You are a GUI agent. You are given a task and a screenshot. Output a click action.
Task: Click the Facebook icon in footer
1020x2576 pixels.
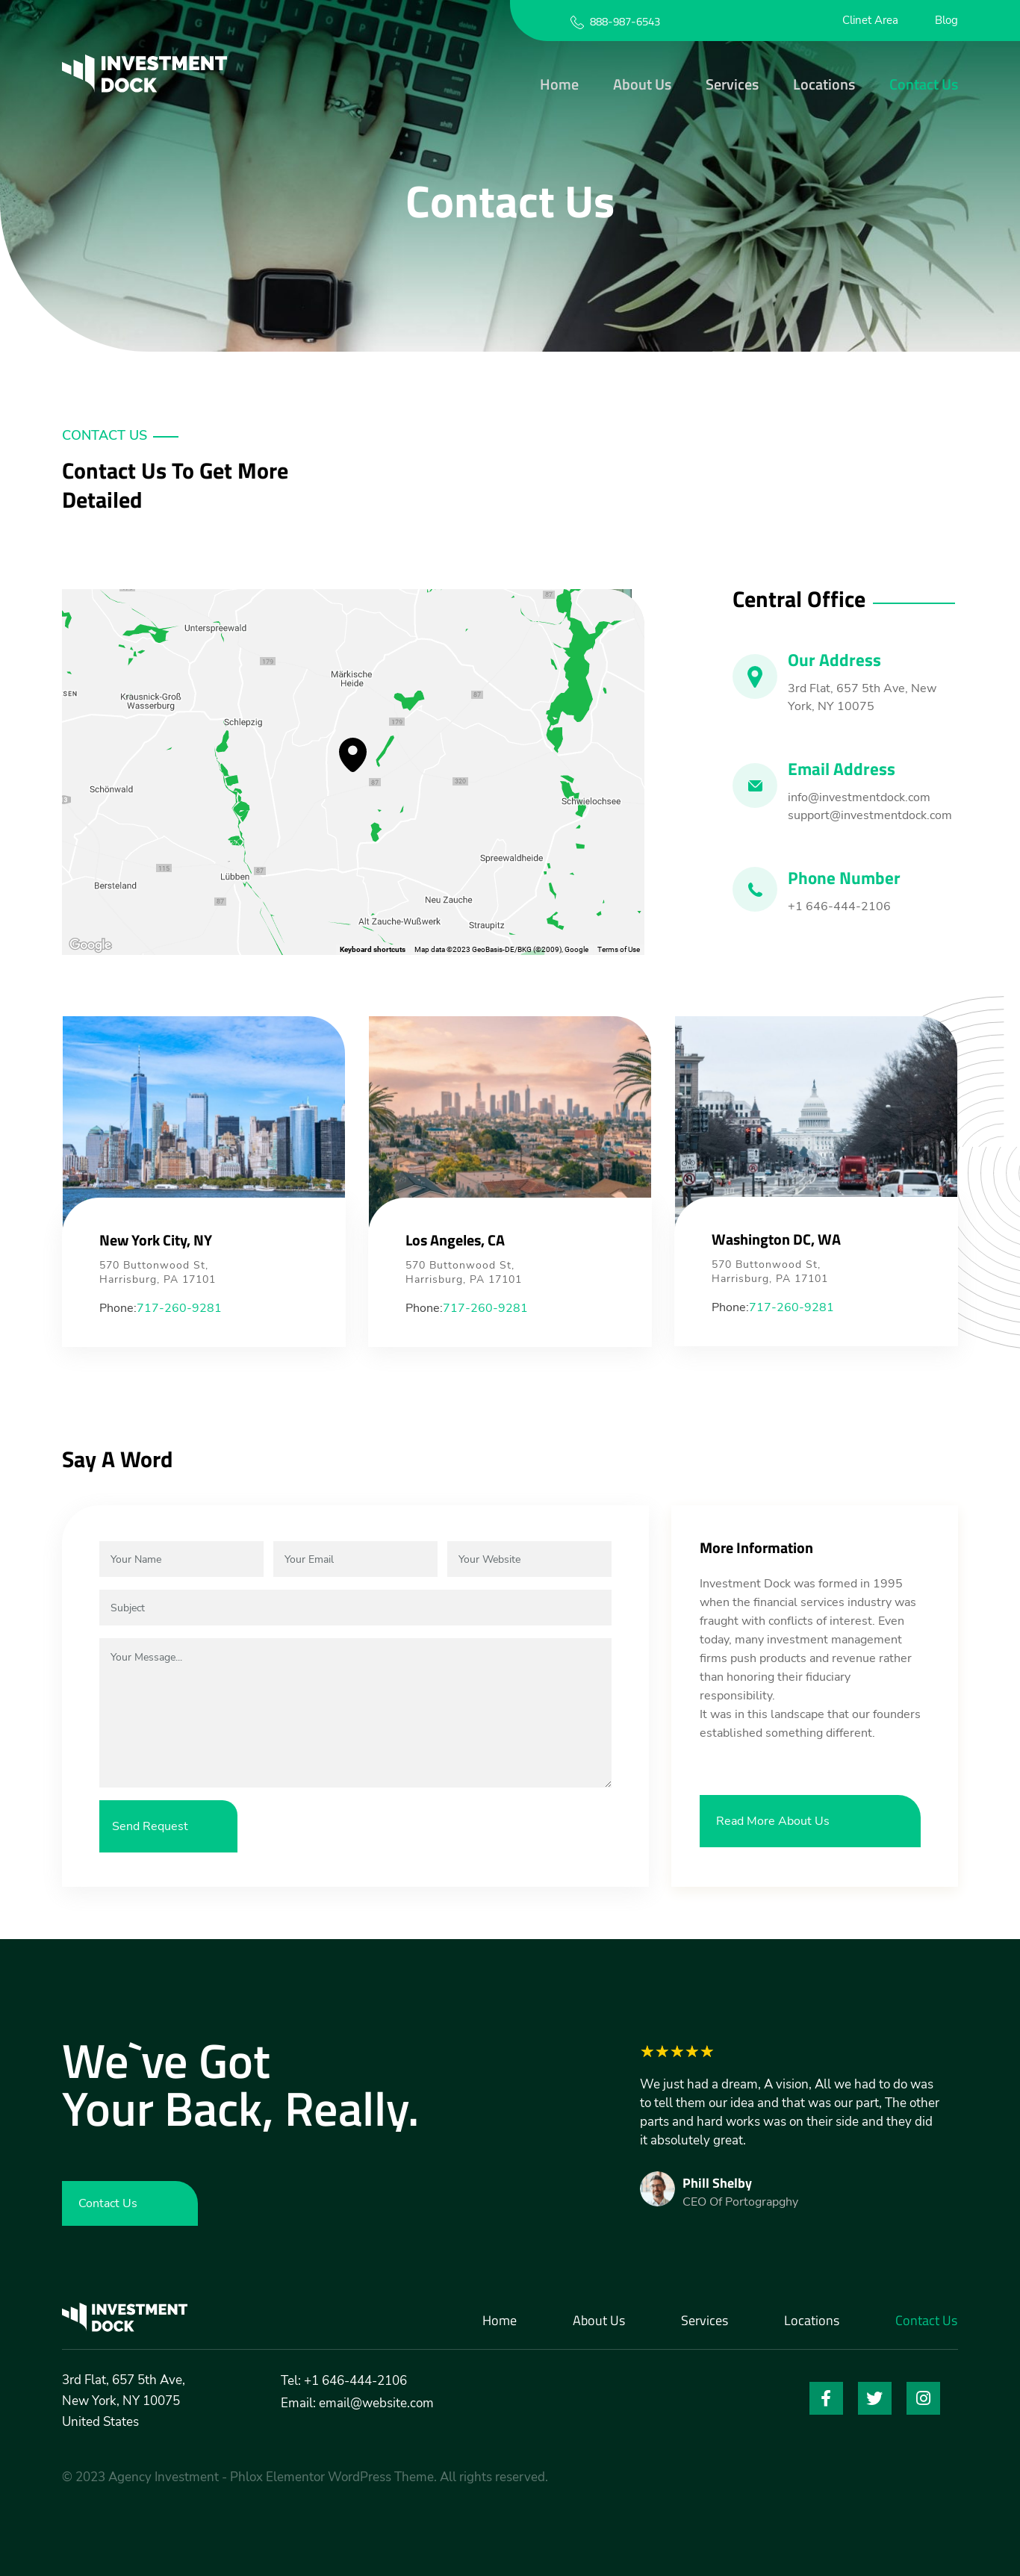[825, 2397]
